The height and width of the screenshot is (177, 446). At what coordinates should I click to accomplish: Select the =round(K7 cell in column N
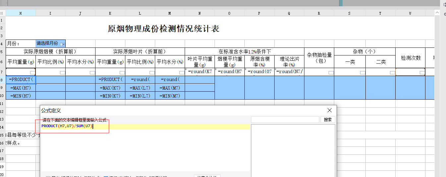(200, 72)
